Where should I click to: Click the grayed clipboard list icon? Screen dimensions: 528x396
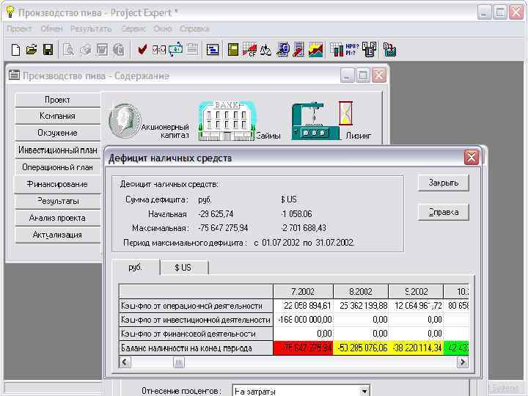pyautogui.click(x=192, y=50)
